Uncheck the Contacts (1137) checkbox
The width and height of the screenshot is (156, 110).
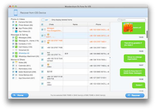pyautogui.click(x=13, y=44)
